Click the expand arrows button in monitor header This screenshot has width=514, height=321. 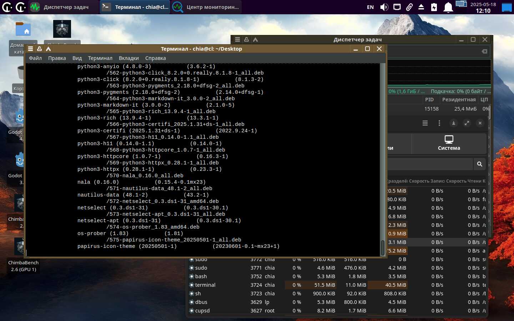(467, 123)
